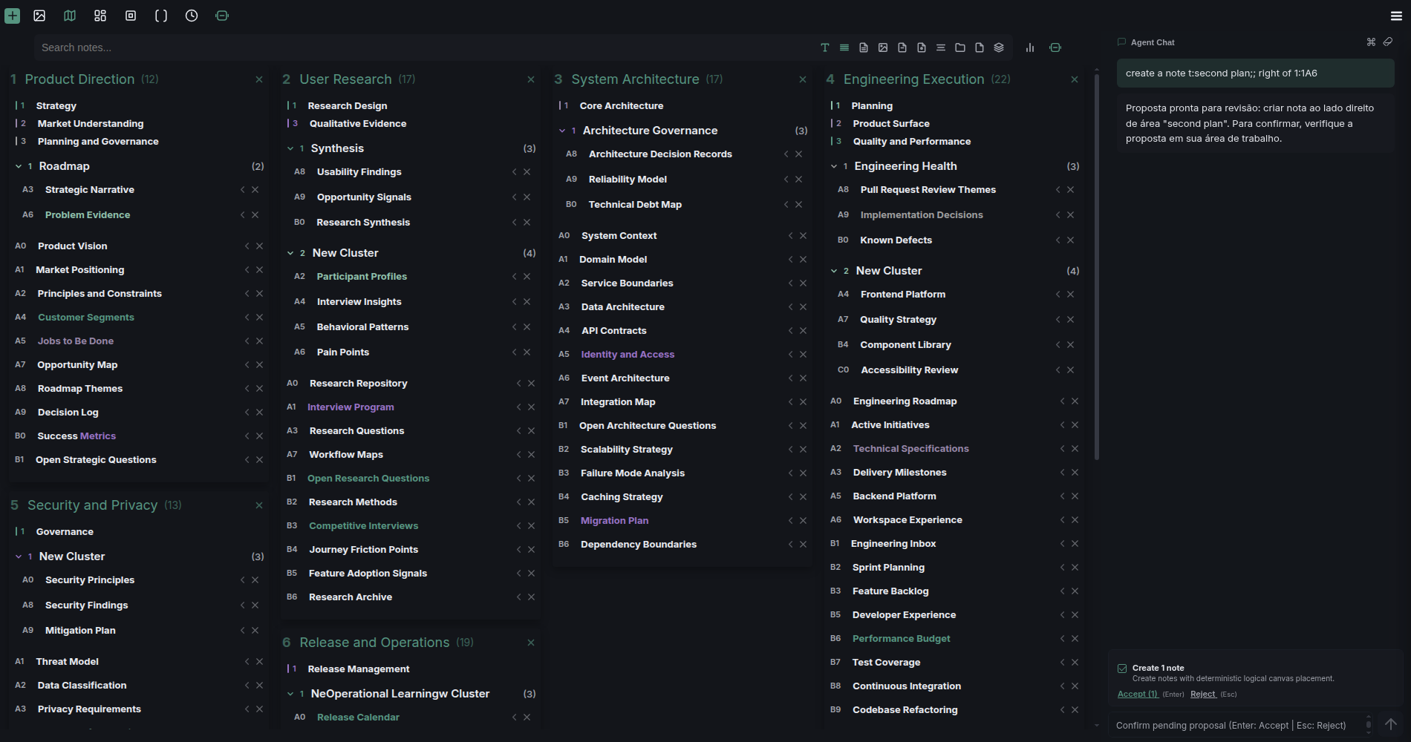Viewport: 1411px width, 742px height.
Task: Open the Performance Budget note
Action: [901, 639]
